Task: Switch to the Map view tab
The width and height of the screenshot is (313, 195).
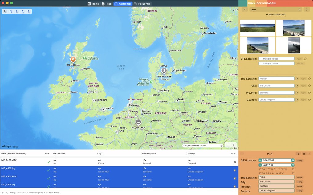Action: [x=107, y=4]
